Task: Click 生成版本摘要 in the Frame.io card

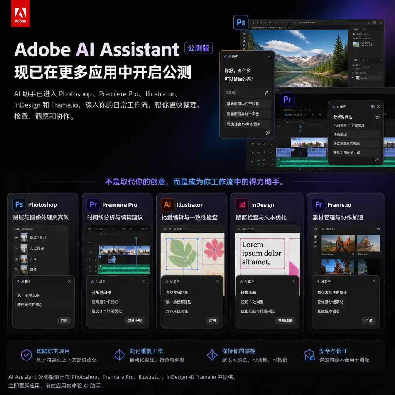Action: [329, 311]
